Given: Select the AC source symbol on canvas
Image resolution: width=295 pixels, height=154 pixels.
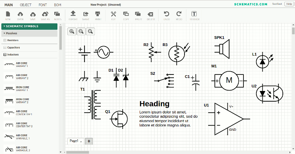Looking at the screenshot, I should [103, 52].
